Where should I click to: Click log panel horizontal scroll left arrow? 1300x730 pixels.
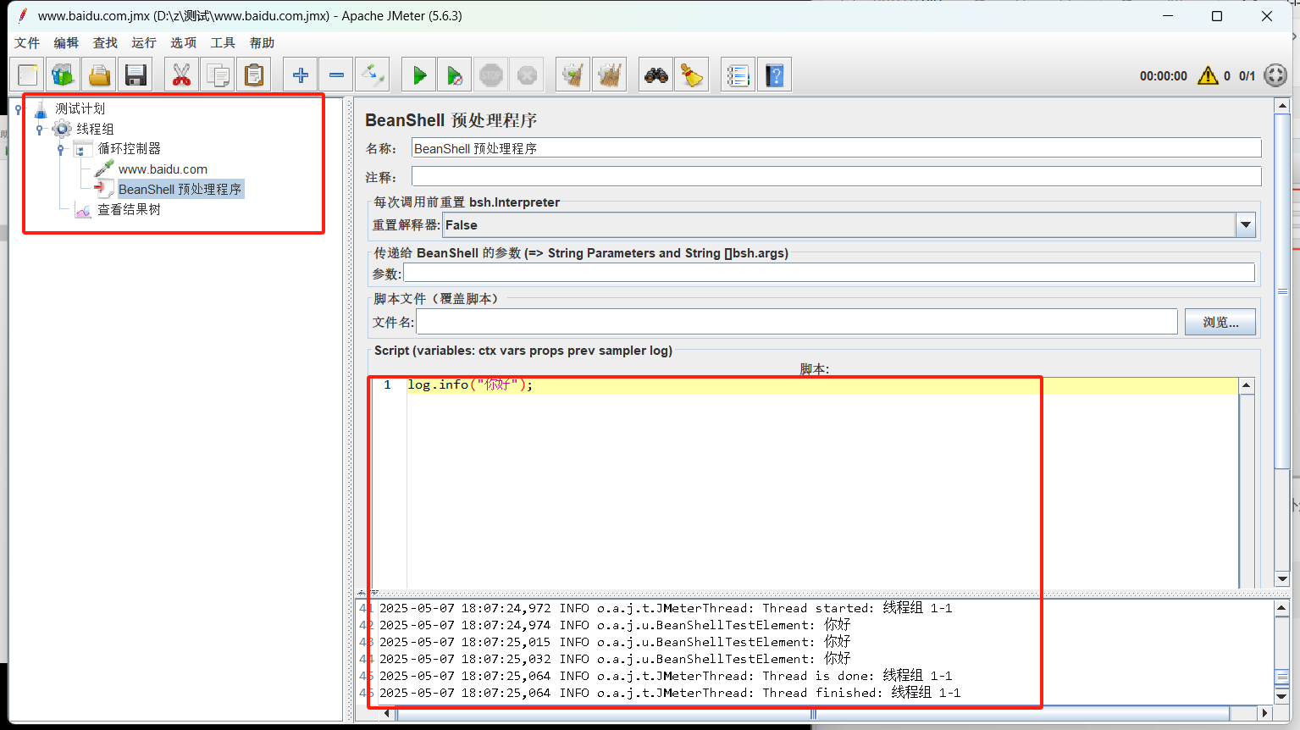[389, 713]
